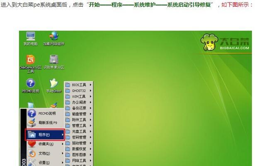Open the 识别苹果分区 desktop icon
This screenshot has width=255, height=166.
pos(54,62)
